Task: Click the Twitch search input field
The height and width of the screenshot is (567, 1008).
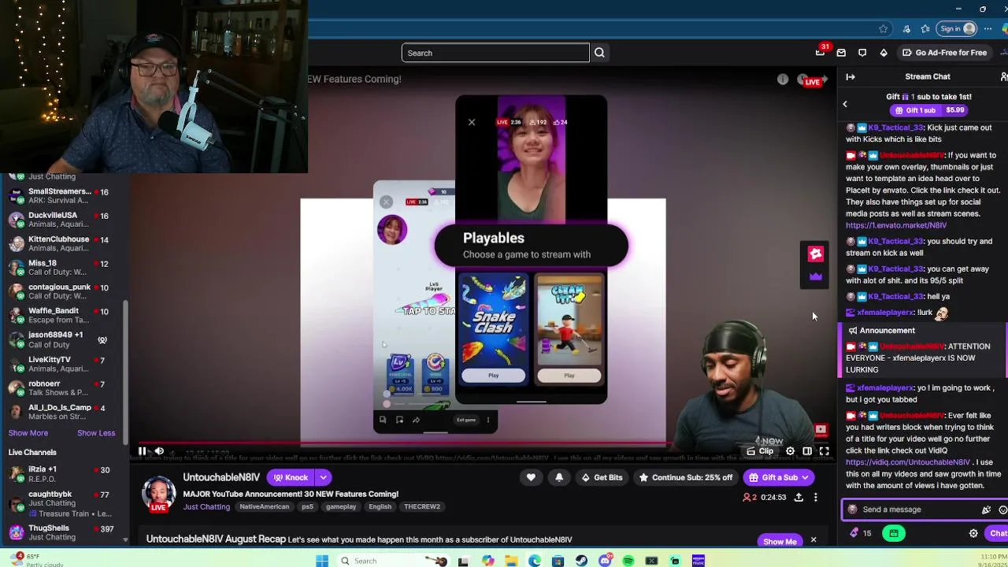Action: tap(495, 53)
